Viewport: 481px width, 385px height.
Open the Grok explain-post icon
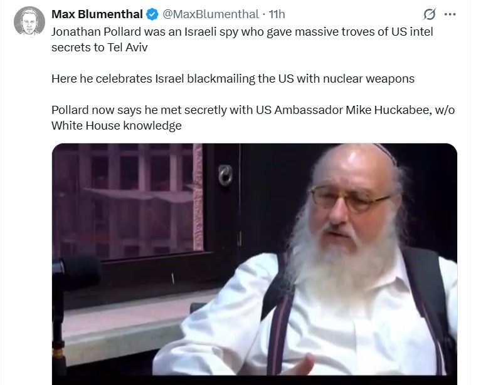430,14
